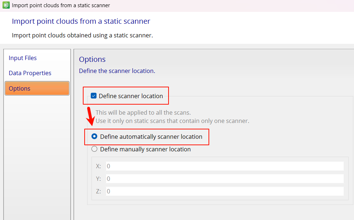Click the X: label

98,166
